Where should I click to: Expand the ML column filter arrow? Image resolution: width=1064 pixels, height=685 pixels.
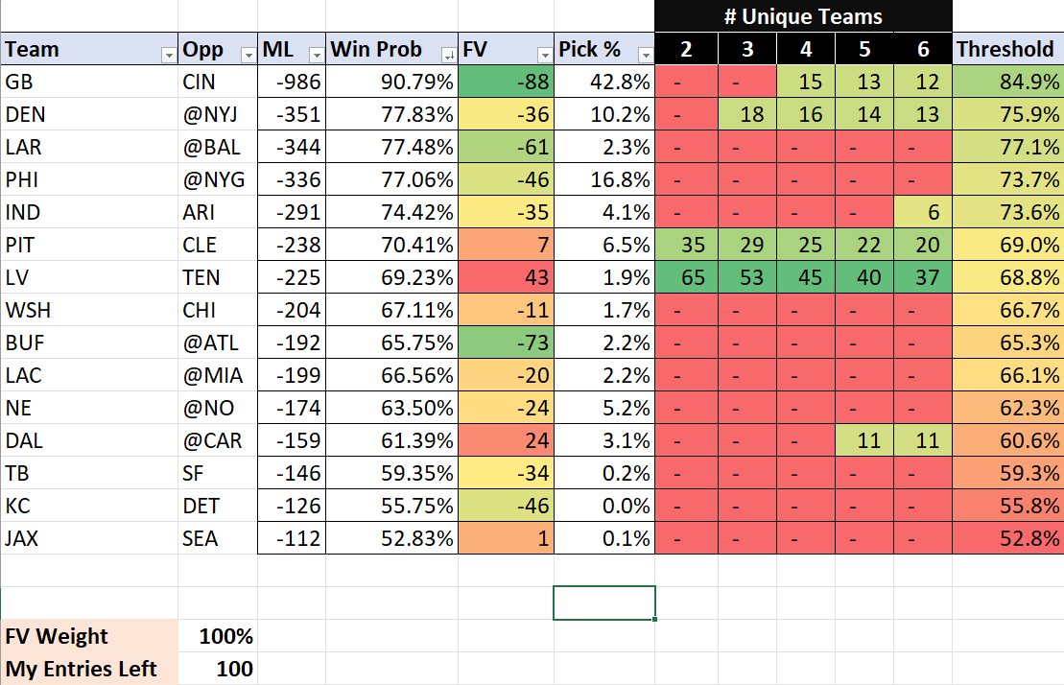pos(314,53)
